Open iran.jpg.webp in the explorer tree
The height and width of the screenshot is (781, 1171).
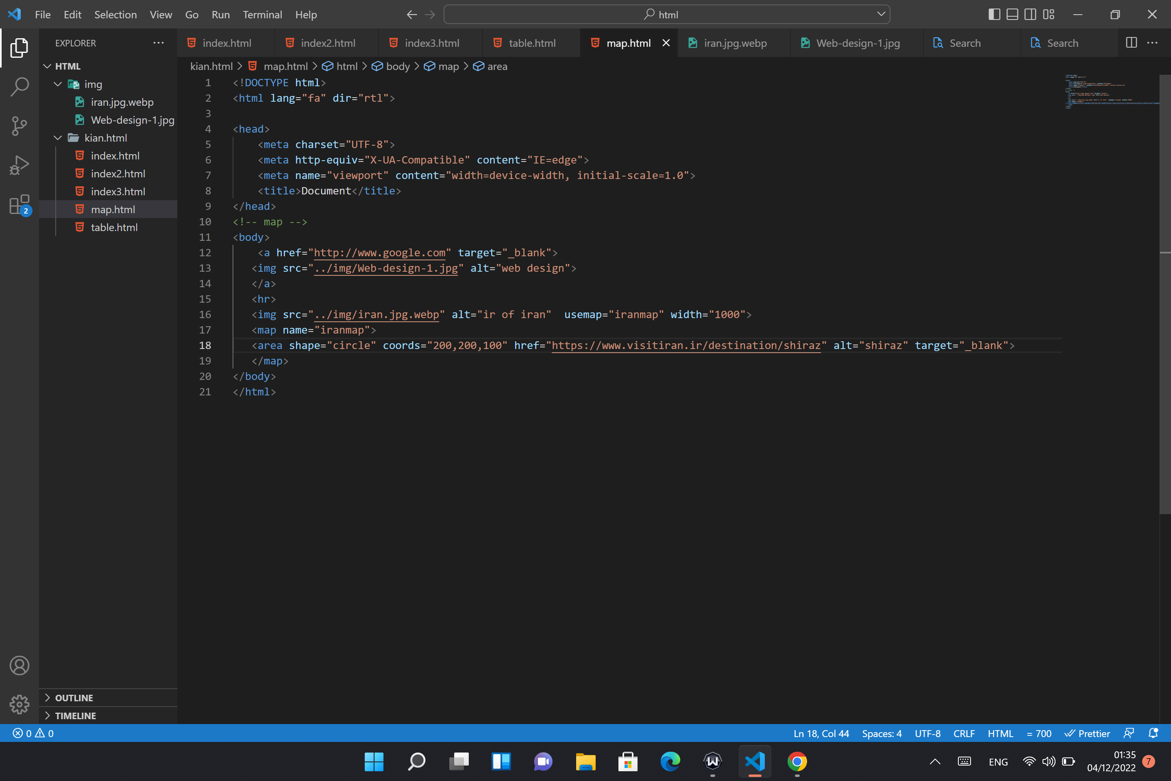(109, 102)
